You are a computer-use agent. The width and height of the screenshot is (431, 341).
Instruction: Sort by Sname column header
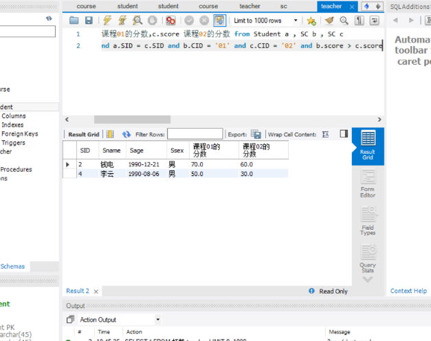[112, 150]
